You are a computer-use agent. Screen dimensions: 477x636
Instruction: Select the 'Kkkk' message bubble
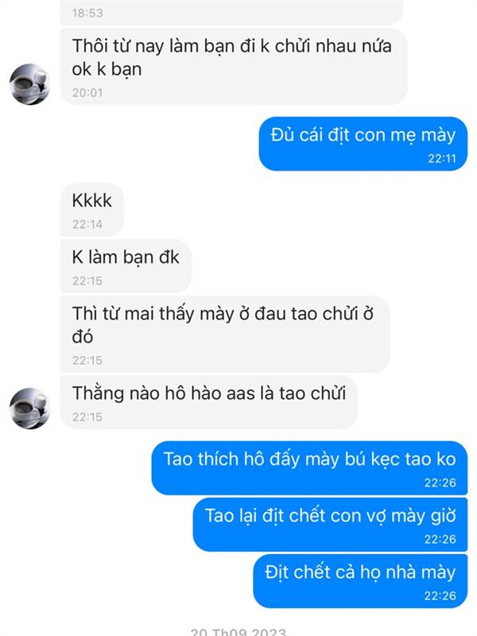click(x=92, y=210)
